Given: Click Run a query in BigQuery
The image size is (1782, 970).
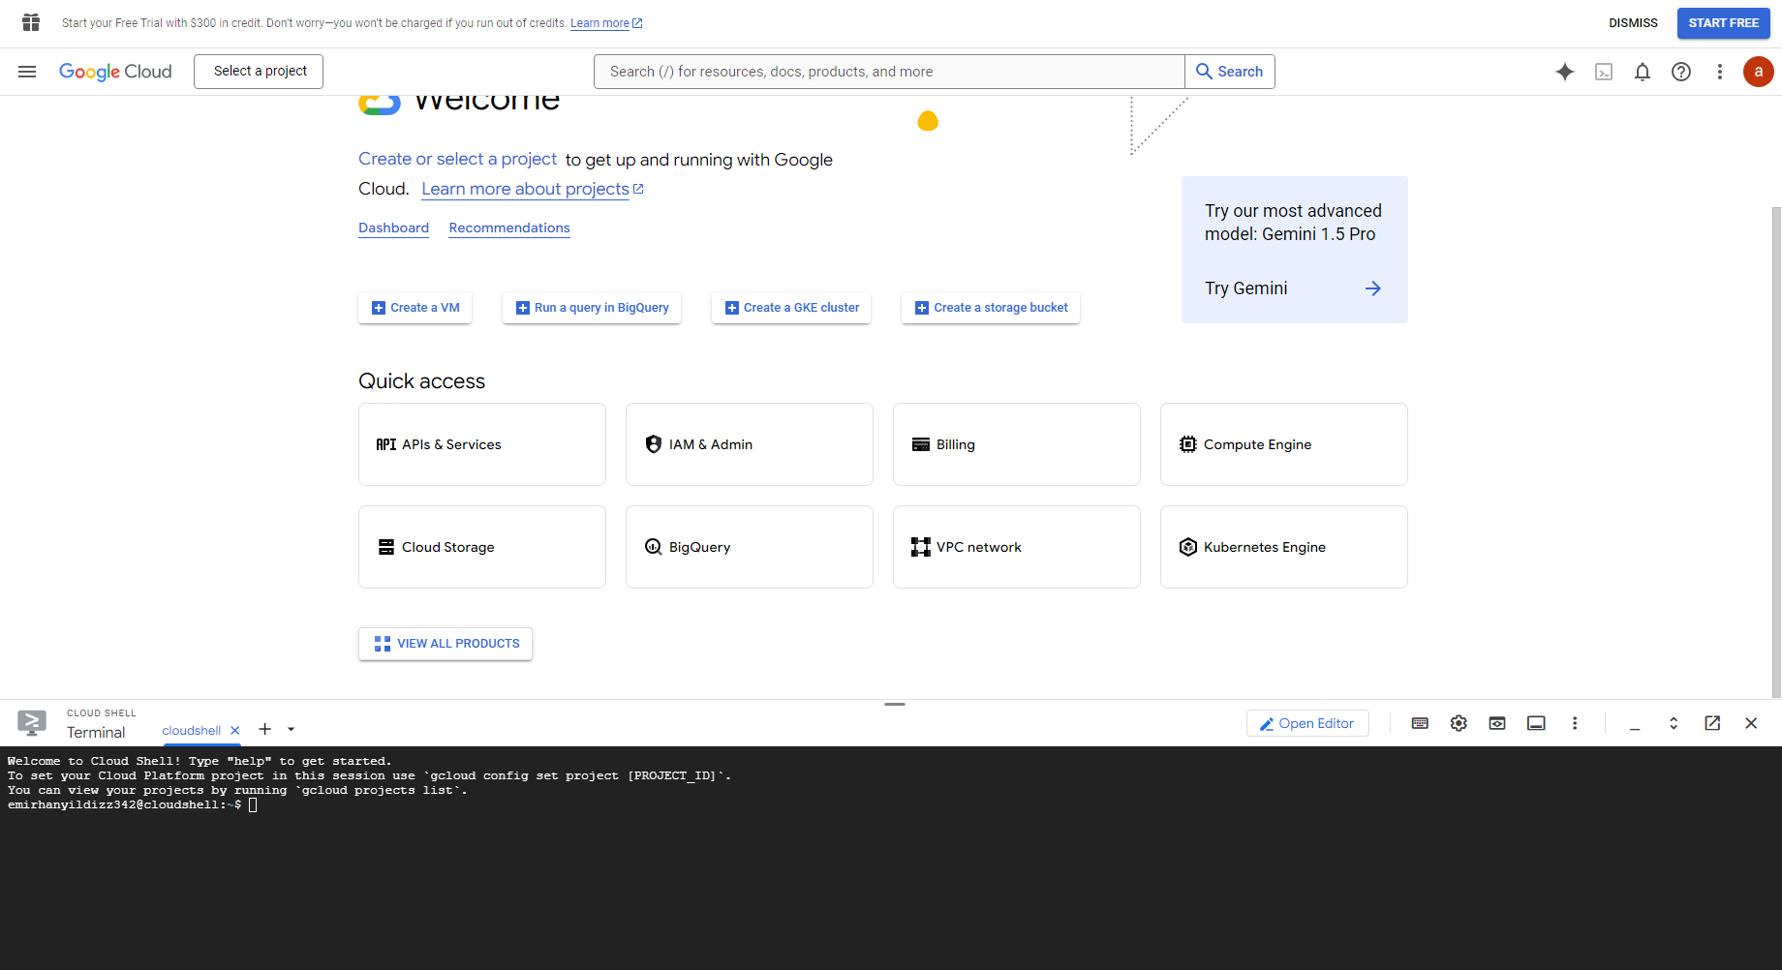Looking at the screenshot, I should (x=592, y=308).
